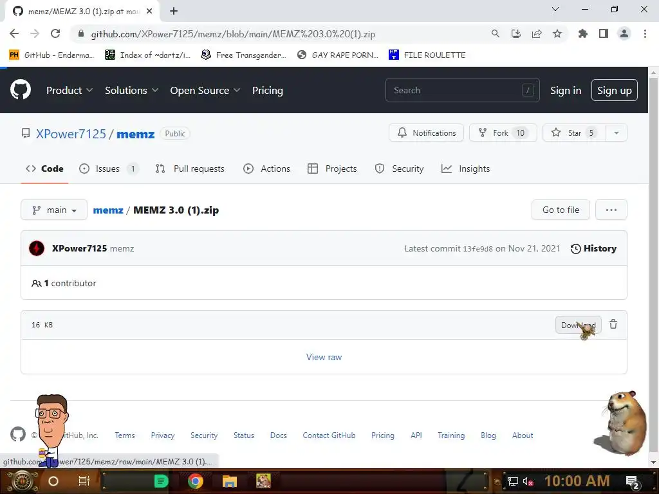Viewport: 659px width, 494px height.
Task: Open the Chrome extensions puzzle icon
Action: click(x=582, y=33)
